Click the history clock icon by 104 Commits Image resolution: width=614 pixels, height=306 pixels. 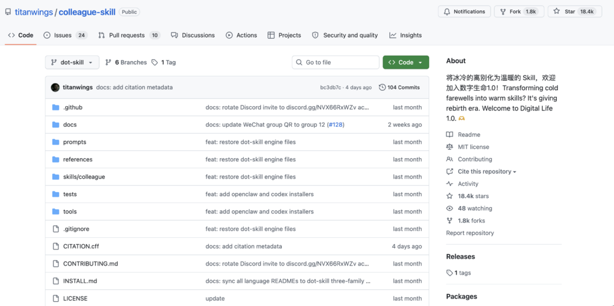[382, 87]
